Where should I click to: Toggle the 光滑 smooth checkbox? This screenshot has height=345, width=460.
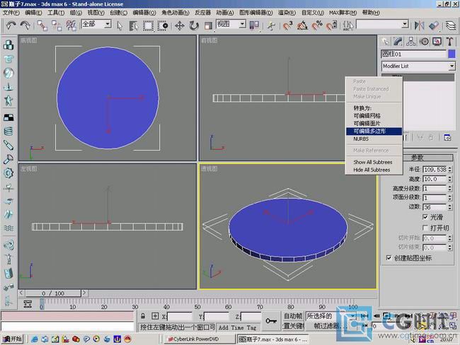pos(425,217)
